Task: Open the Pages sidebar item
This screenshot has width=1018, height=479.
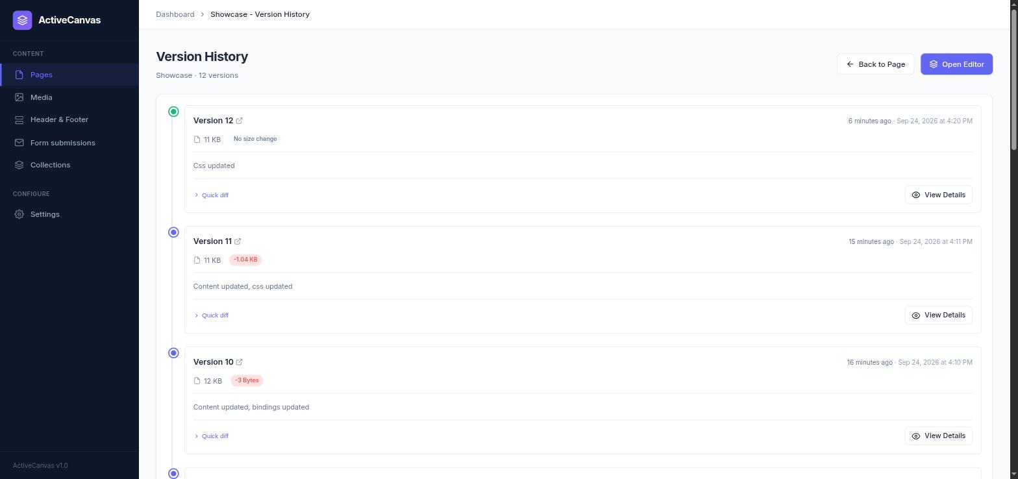Action: 69,75
